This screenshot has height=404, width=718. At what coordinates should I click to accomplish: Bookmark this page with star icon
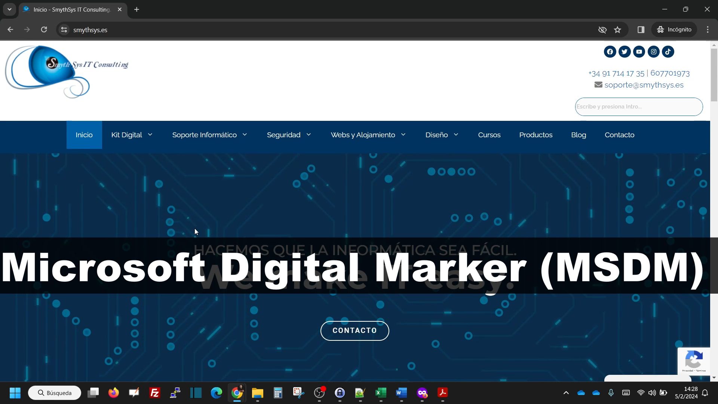coord(617,30)
